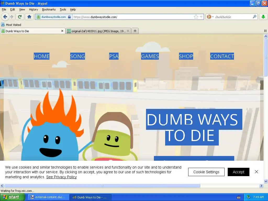This screenshot has width=268, height=201.
Task: Open the View menu
Action: [x=22, y=9]
